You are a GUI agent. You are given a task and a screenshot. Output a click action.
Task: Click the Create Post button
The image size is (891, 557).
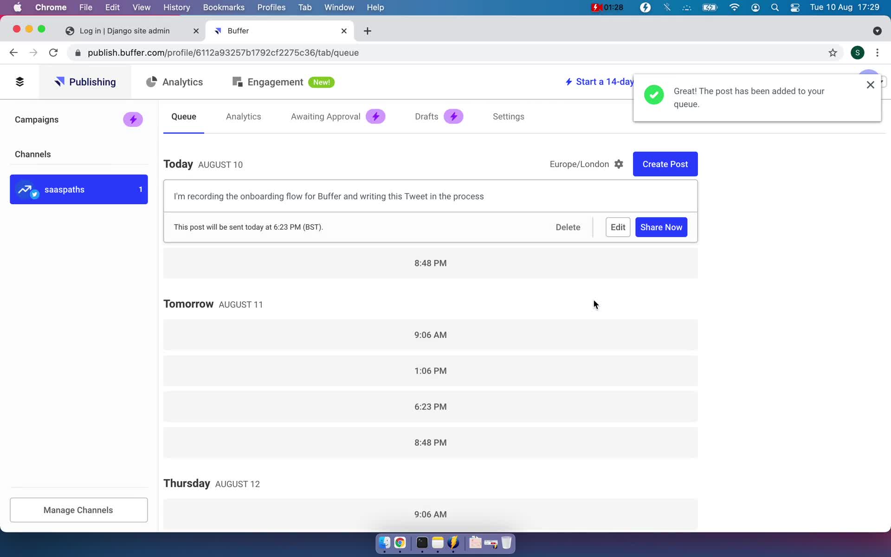coord(665,164)
